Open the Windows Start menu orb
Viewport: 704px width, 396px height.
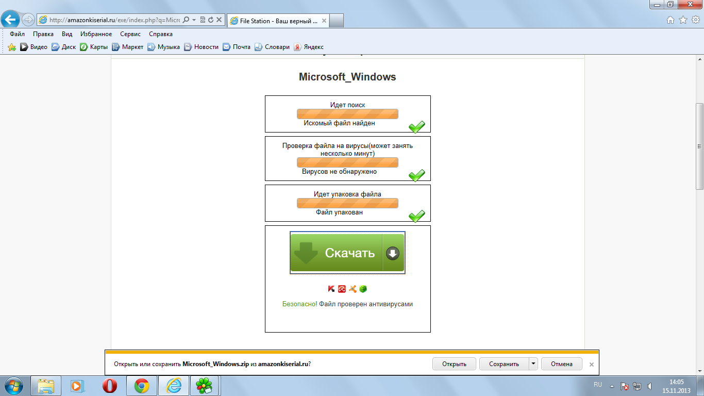pos(12,386)
